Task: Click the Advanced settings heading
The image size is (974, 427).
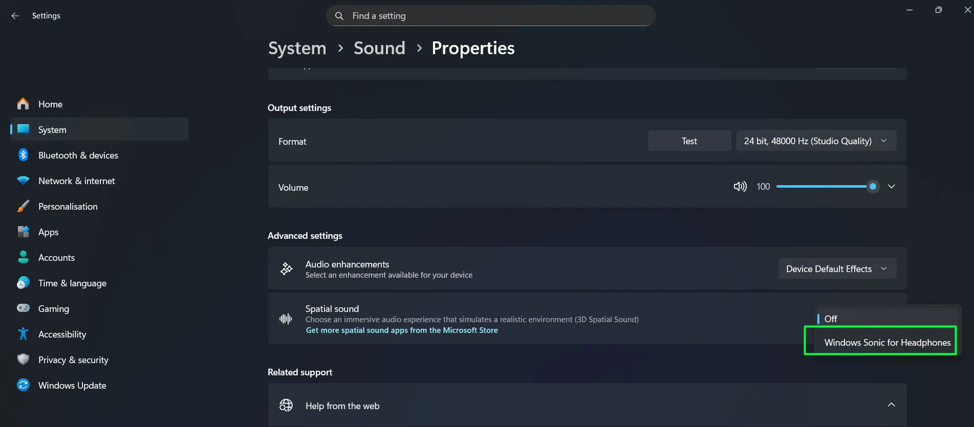Action: click(x=305, y=236)
